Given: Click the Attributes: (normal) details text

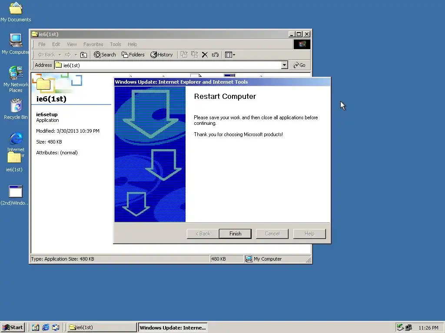Looking at the screenshot, I should click(57, 153).
